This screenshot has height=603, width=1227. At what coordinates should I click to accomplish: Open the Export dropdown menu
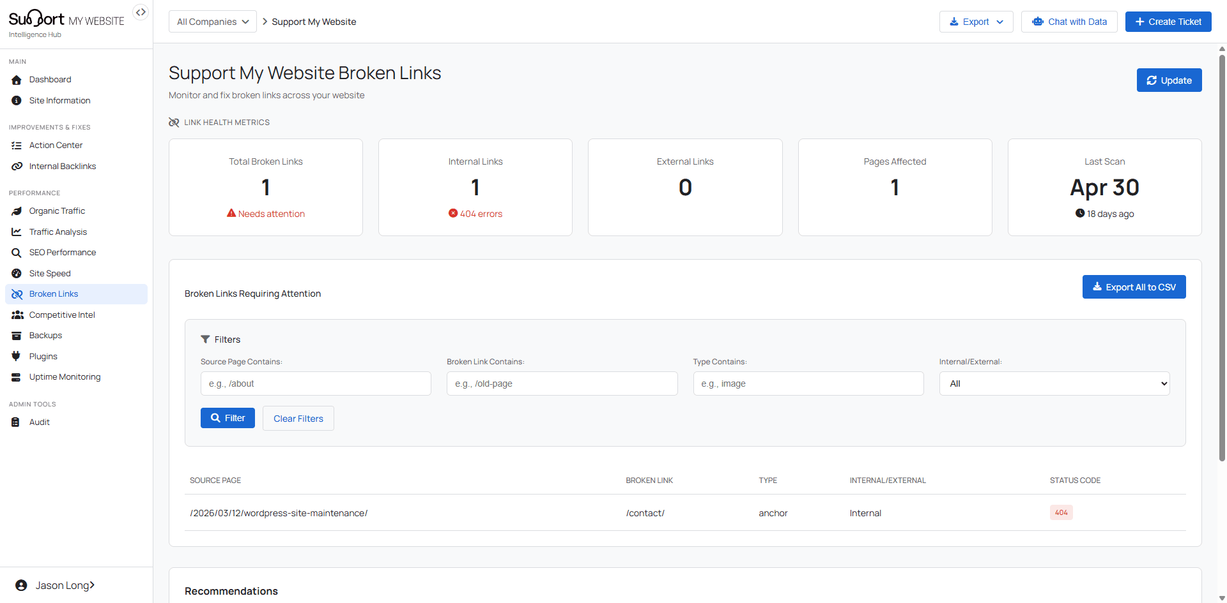(976, 22)
